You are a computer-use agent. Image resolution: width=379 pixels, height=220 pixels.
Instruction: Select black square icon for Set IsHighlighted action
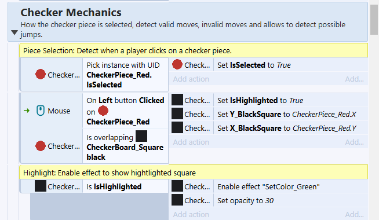pos(177,100)
